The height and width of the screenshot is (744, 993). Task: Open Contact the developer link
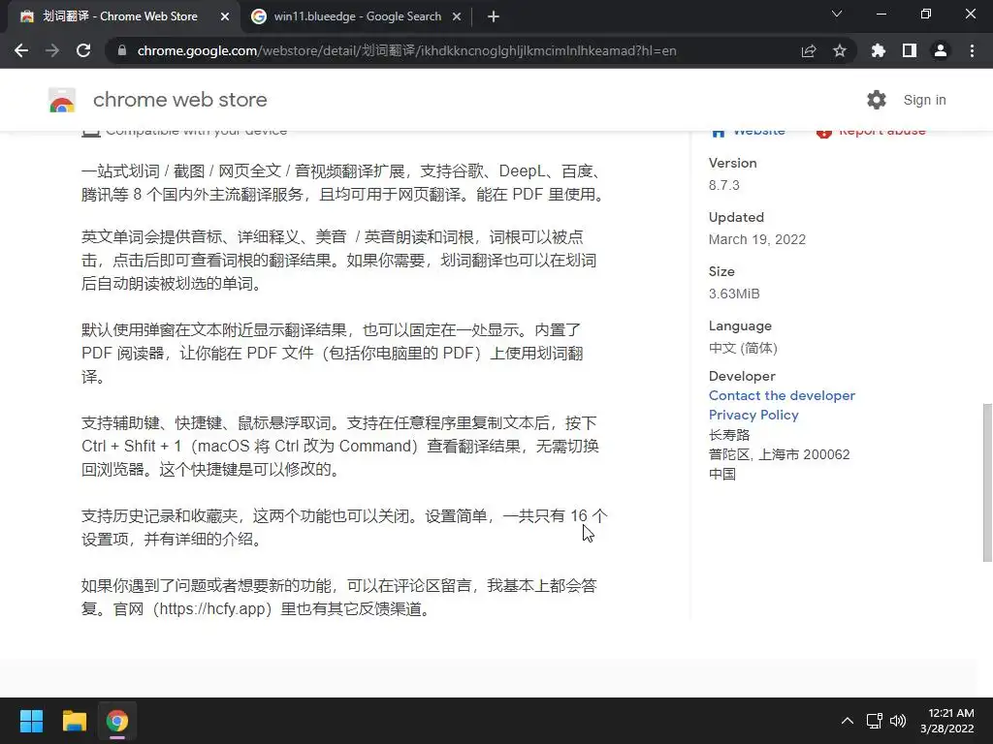point(782,395)
